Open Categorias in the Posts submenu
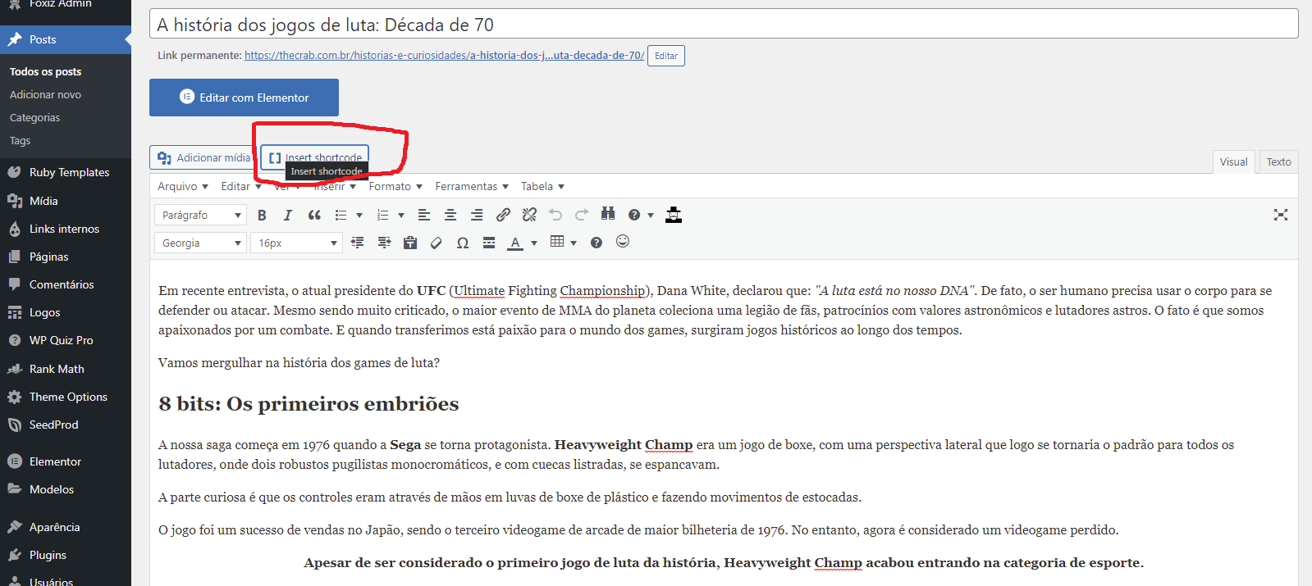1312x586 pixels. click(x=34, y=118)
